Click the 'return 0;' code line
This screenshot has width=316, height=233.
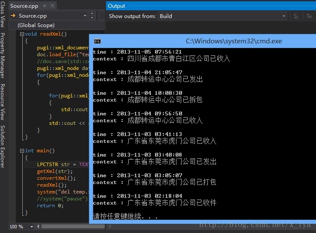point(50,206)
